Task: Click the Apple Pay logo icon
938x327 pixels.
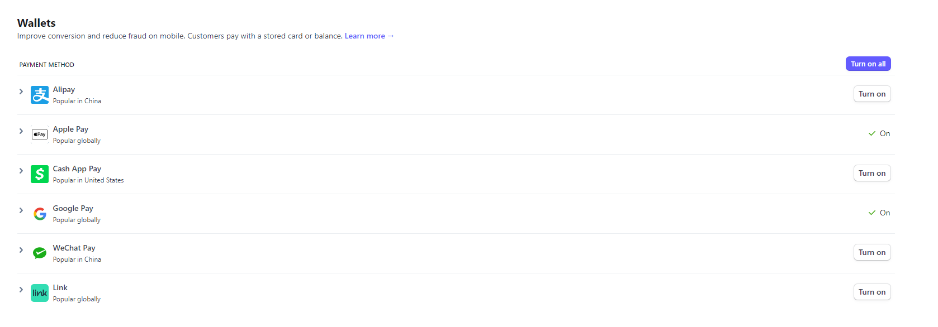Action: pyautogui.click(x=39, y=134)
